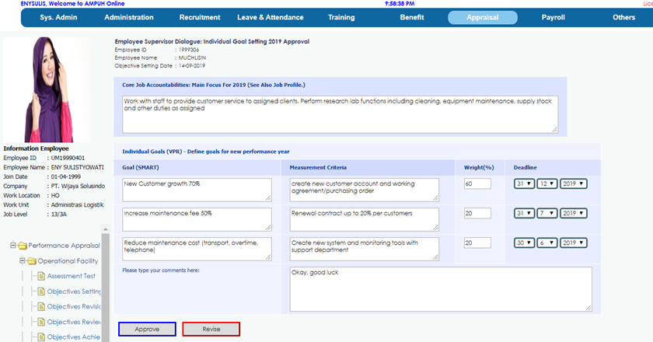Open the Assessment Test link
This screenshot has width=653, height=342.
72,276
